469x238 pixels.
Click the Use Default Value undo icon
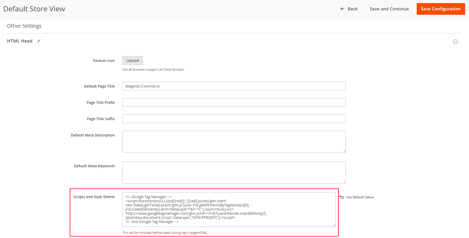(x=342, y=197)
